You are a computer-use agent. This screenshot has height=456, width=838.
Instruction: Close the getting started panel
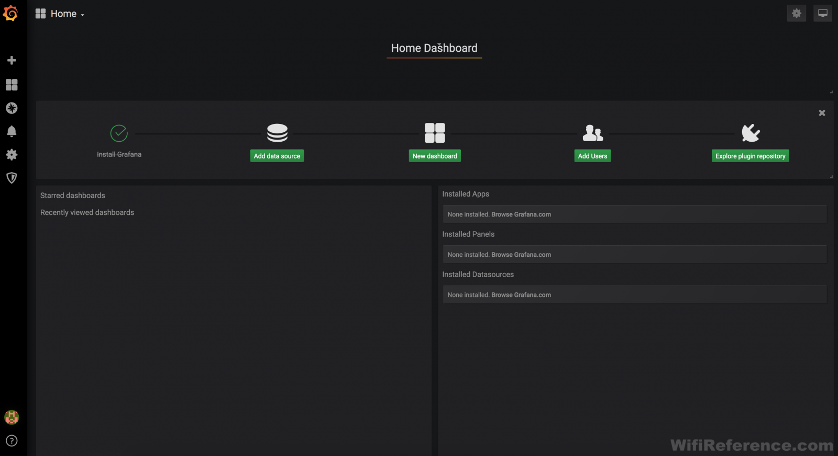(822, 113)
